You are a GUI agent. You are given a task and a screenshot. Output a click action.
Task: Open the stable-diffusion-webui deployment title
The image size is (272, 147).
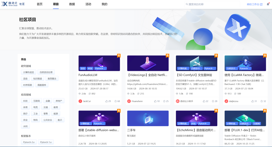[x=99, y=130]
